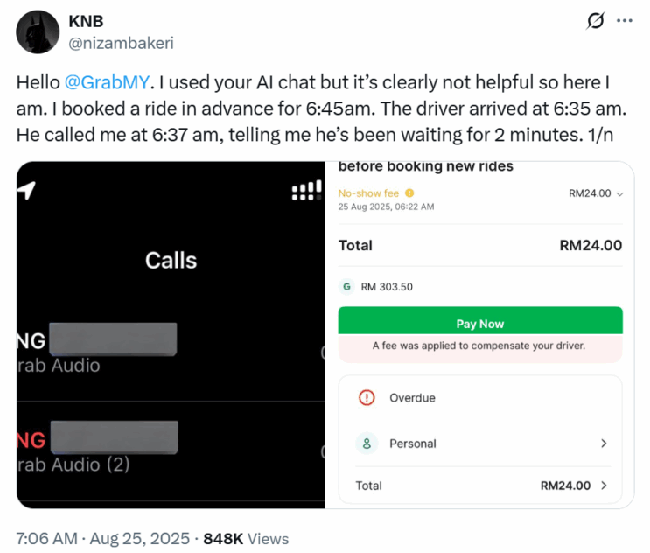Click the KNB profile avatar
Screen dimensions: 650x553
pos(37,34)
